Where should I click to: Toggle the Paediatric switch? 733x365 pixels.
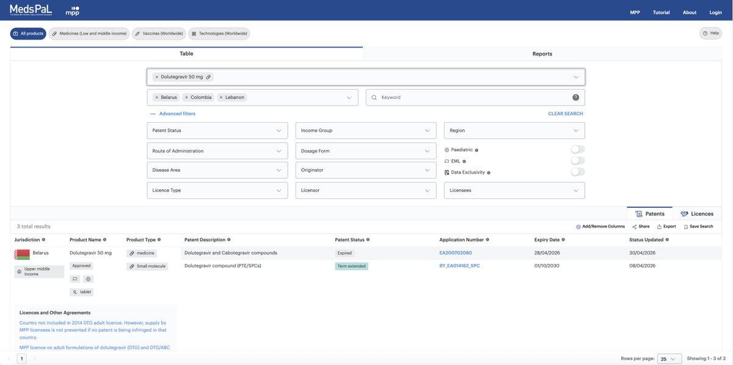[577, 150]
